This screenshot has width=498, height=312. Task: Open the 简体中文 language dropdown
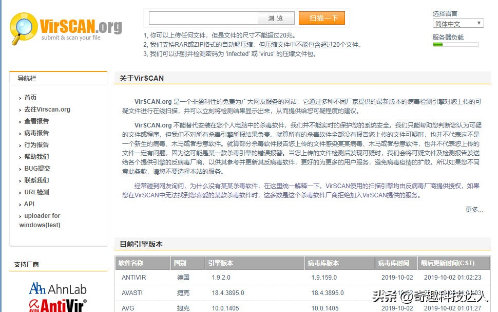[x=458, y=24]
